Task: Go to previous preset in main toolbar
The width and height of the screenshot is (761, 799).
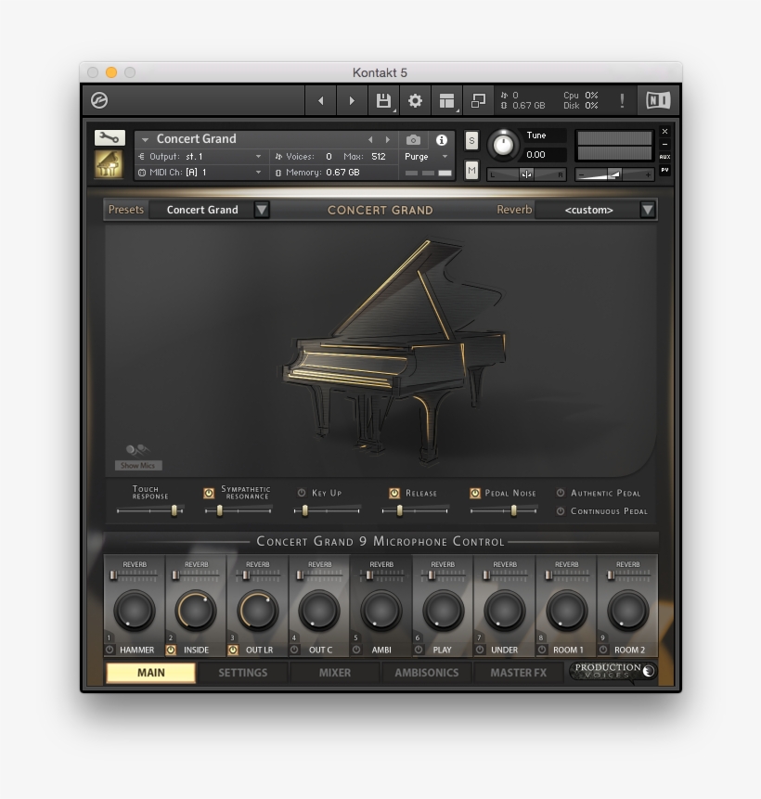Action: pyautogui.click(x=320, y=101)
